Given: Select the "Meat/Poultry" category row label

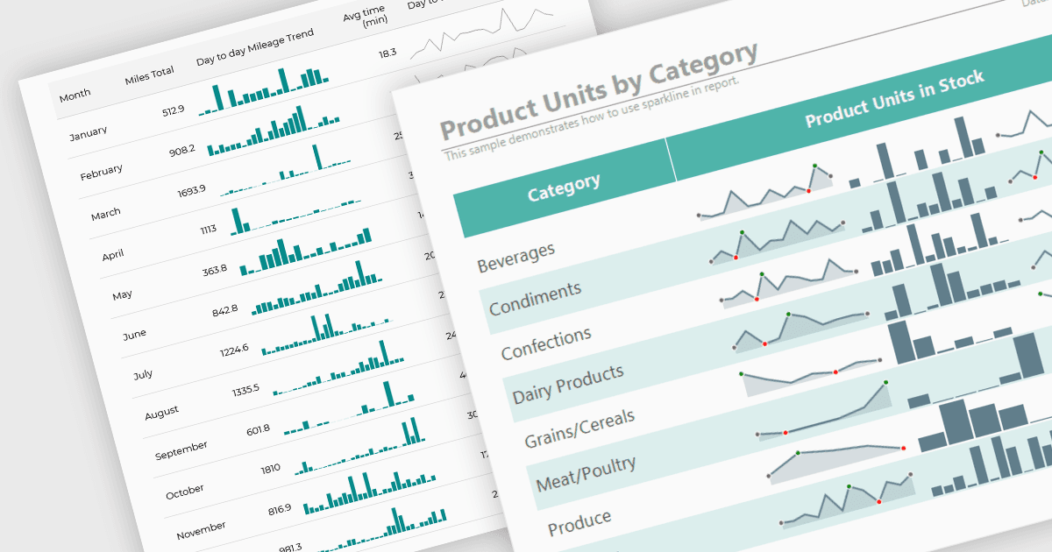Looking at the screenshot, I should (x=586, y=473).
